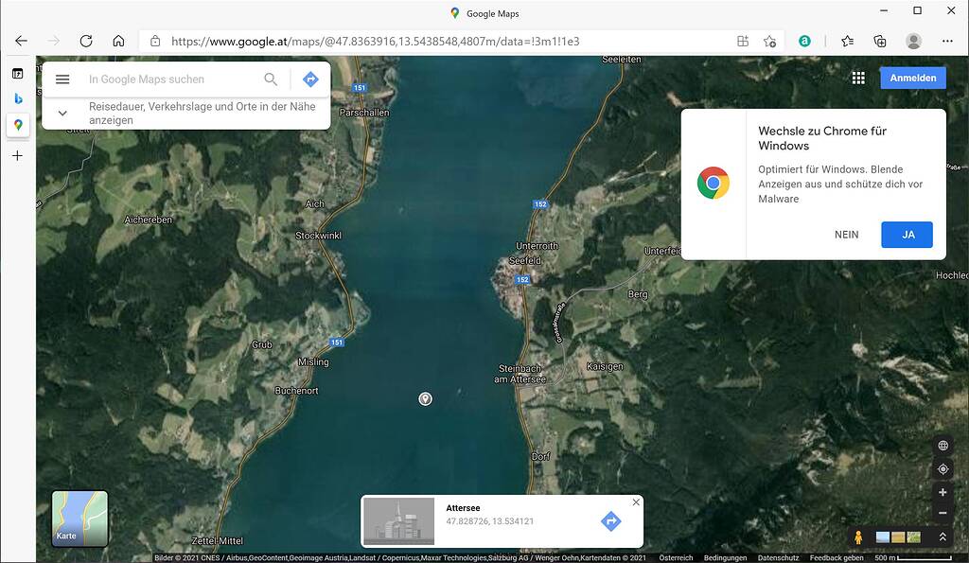Open the Google apps grid
Image resolution: width=969 pixels, height=563 pixels.
858,78
